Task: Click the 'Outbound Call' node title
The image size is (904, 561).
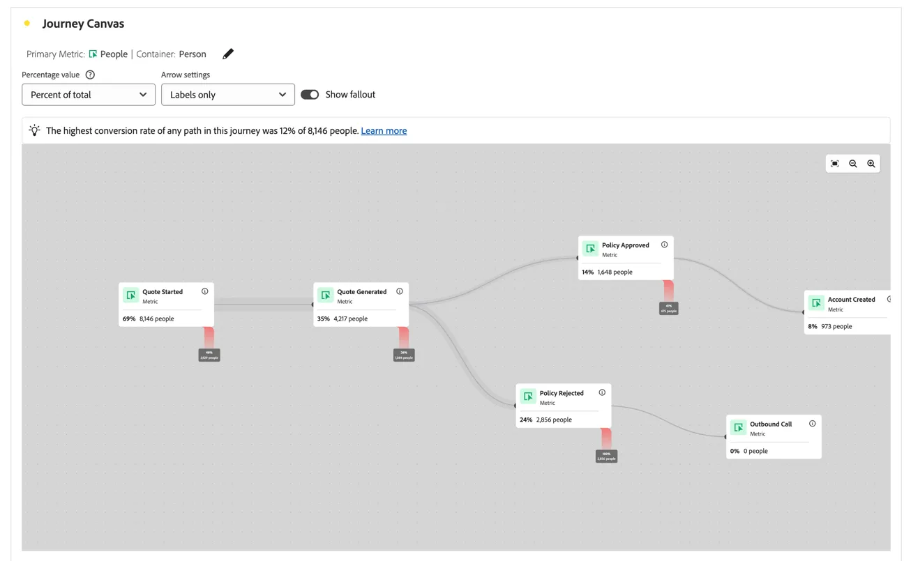Action: (x=771, y=424)
